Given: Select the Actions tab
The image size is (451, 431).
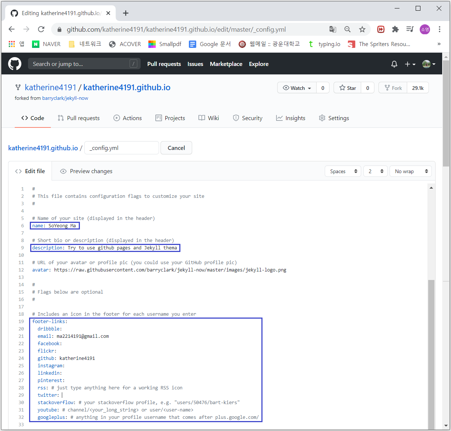Looking at the screenshot, I should click(x=127, y=118).
